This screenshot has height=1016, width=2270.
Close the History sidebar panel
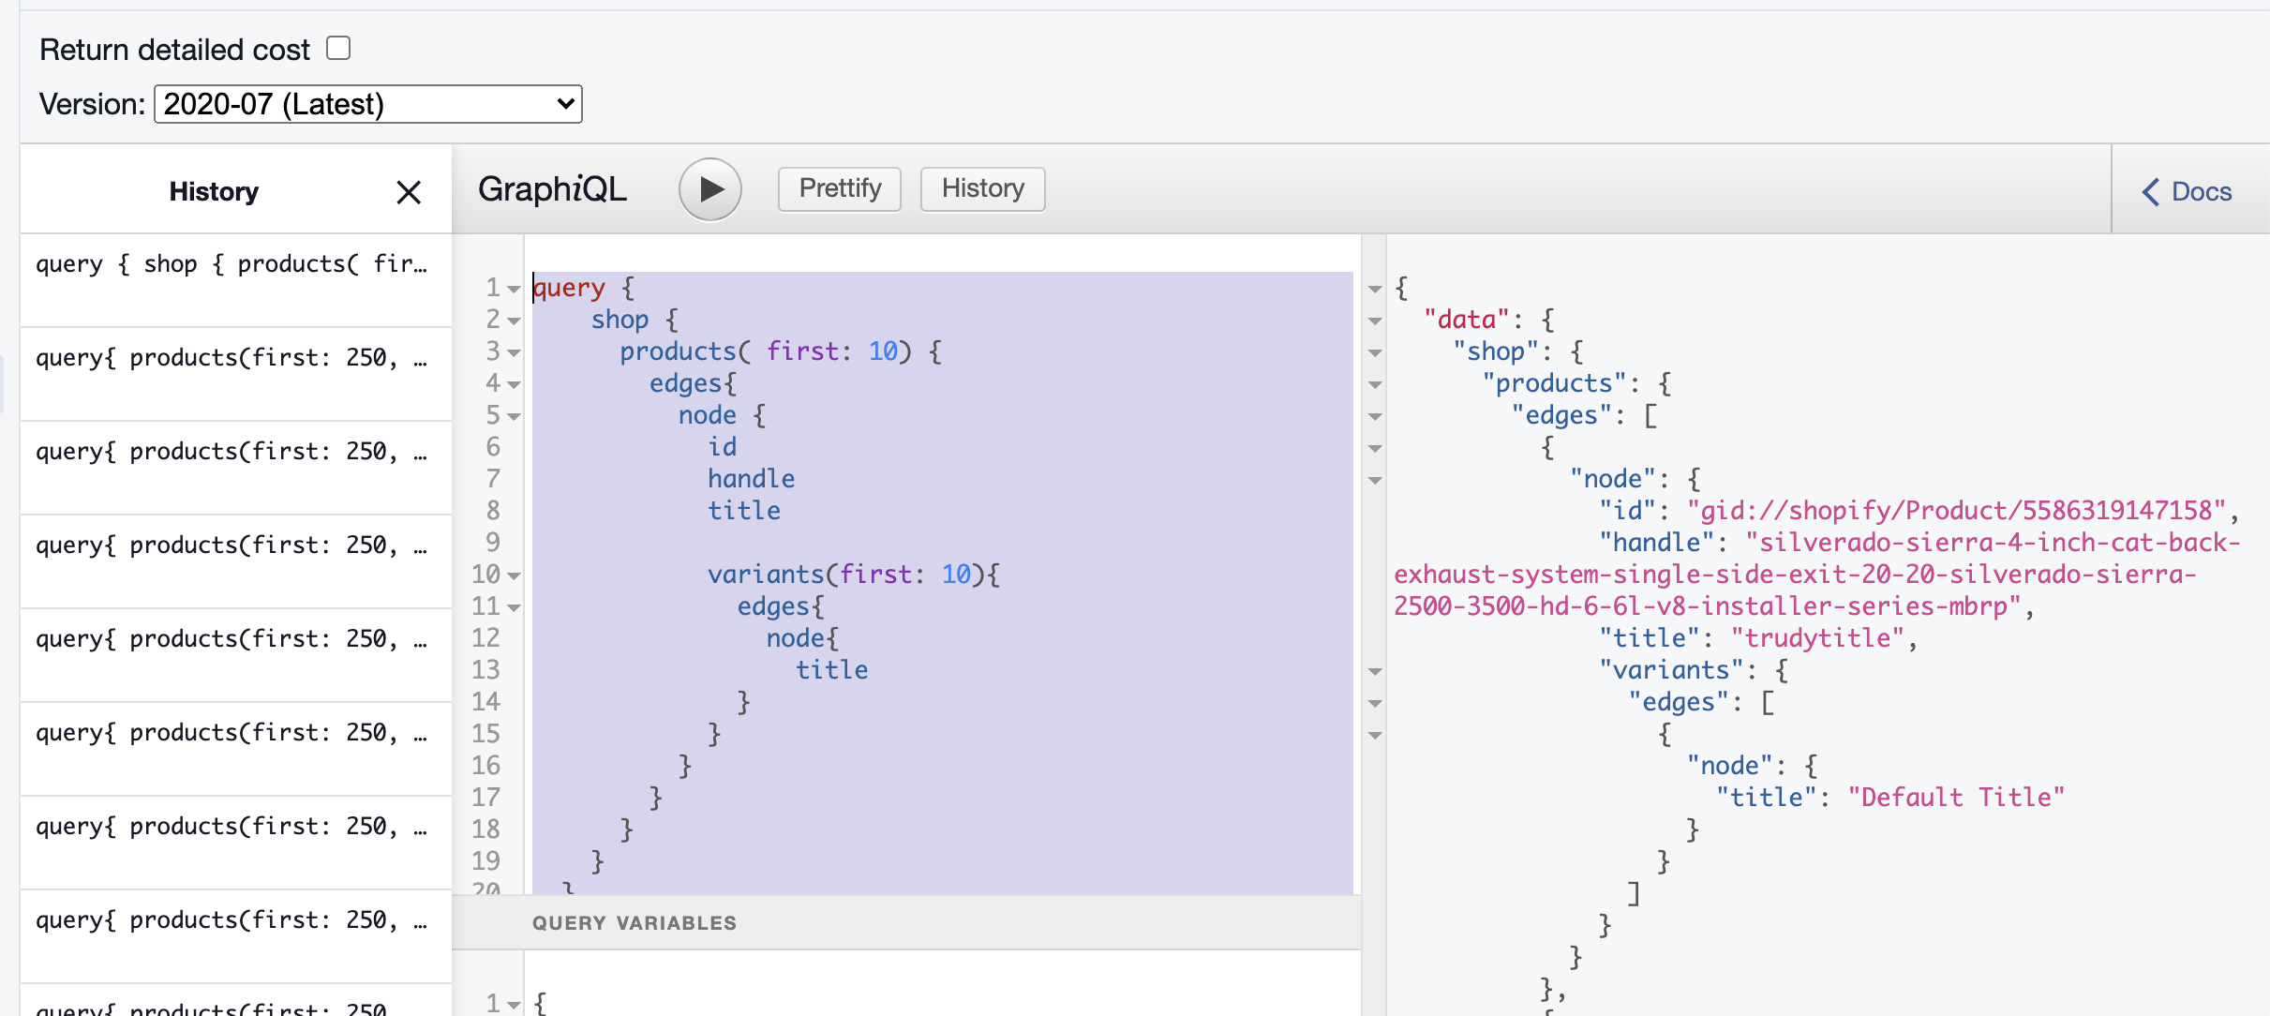pos(409,191)
